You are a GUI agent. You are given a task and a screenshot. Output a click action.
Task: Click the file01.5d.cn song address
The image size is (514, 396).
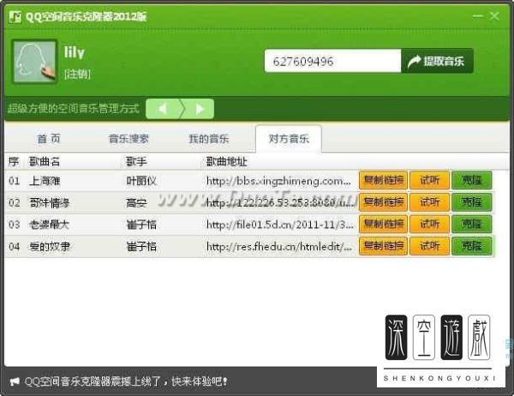tap(280, 225)
